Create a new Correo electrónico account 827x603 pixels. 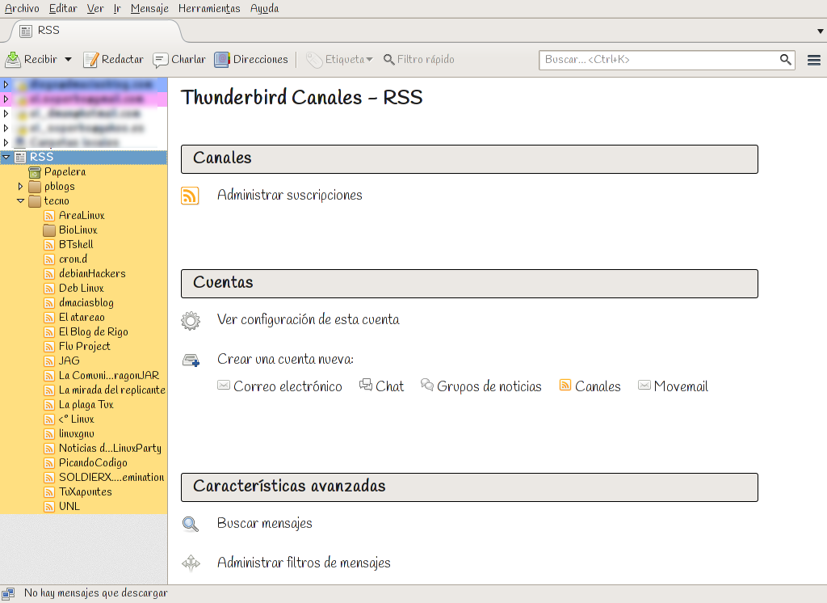(x=279, y=386)
